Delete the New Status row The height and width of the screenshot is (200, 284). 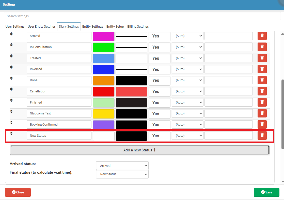(262, 135)
